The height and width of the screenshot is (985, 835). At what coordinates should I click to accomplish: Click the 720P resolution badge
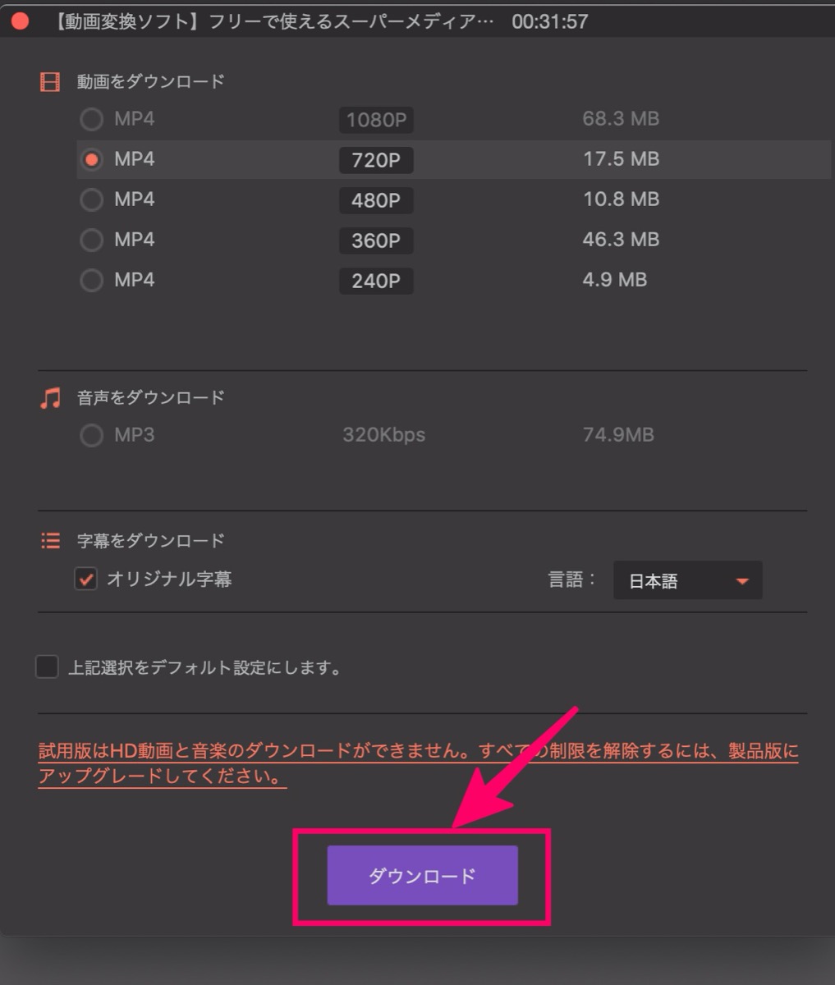[376, 160]
